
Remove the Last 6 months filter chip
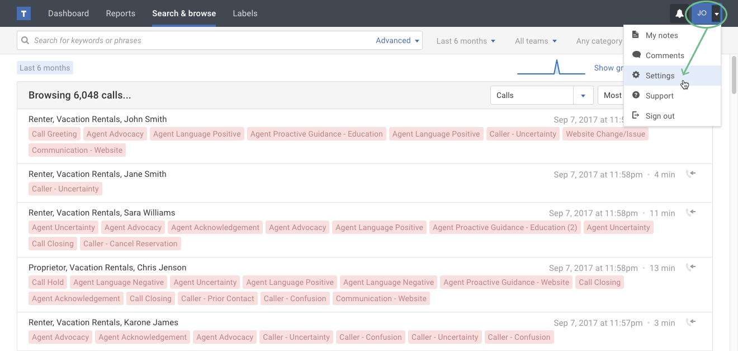45,67
